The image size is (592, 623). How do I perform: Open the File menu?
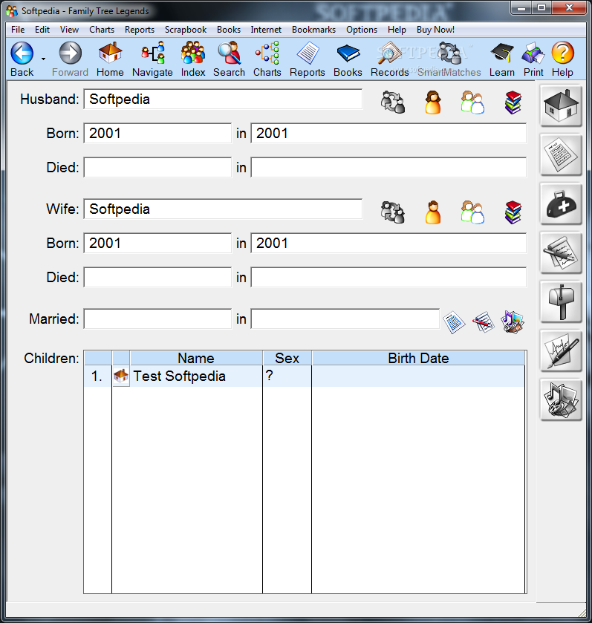(18, 30)
